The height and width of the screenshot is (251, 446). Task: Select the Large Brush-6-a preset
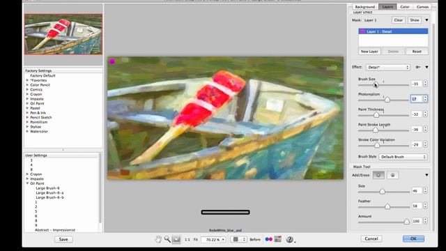tap(49, 192)
